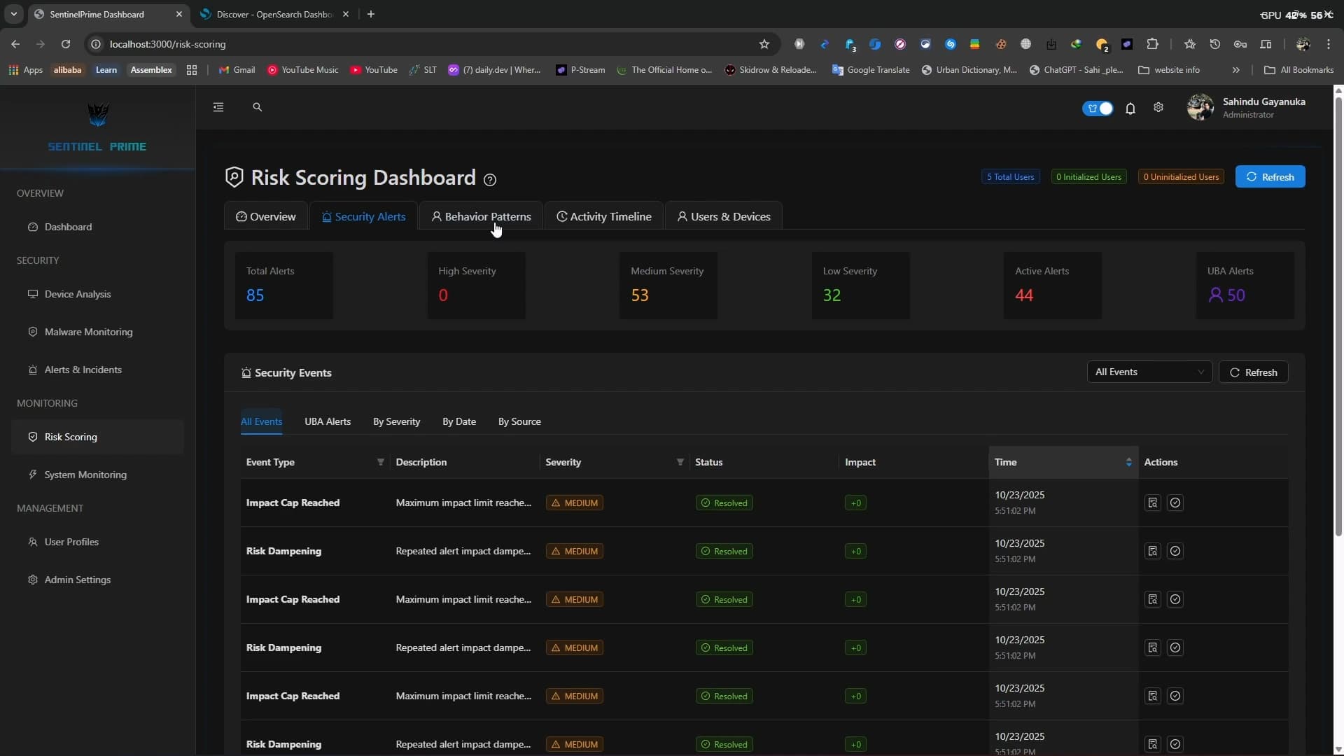Toggle the theme switch in header

coord(1098,108)
